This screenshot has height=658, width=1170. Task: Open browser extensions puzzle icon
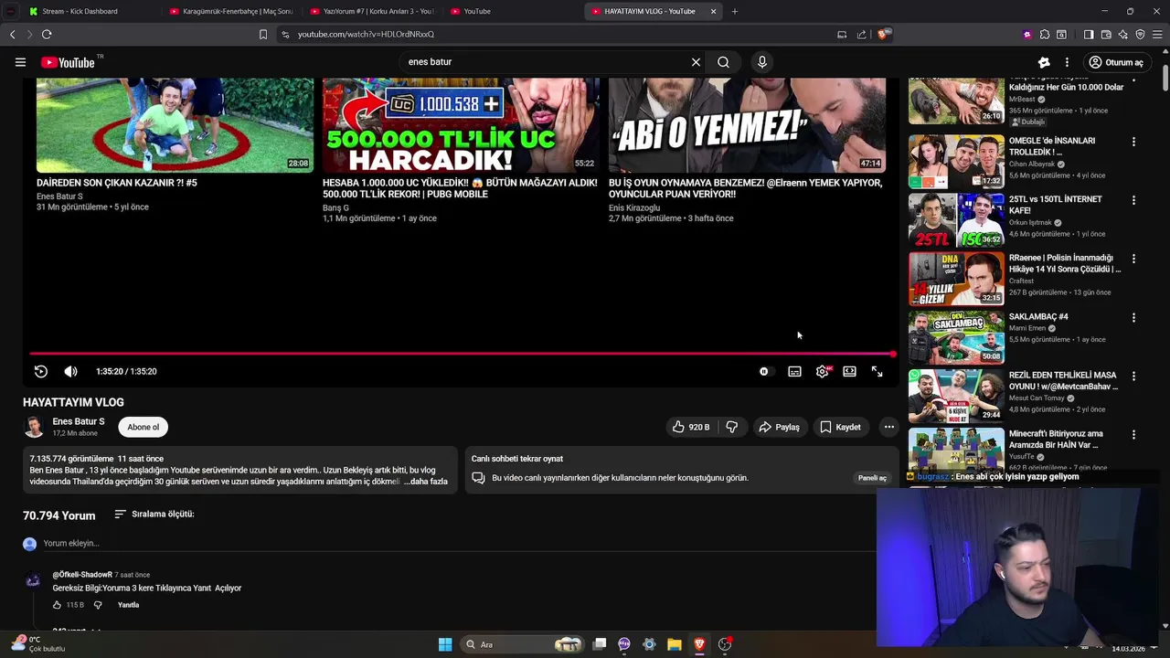coord(1045,35)
